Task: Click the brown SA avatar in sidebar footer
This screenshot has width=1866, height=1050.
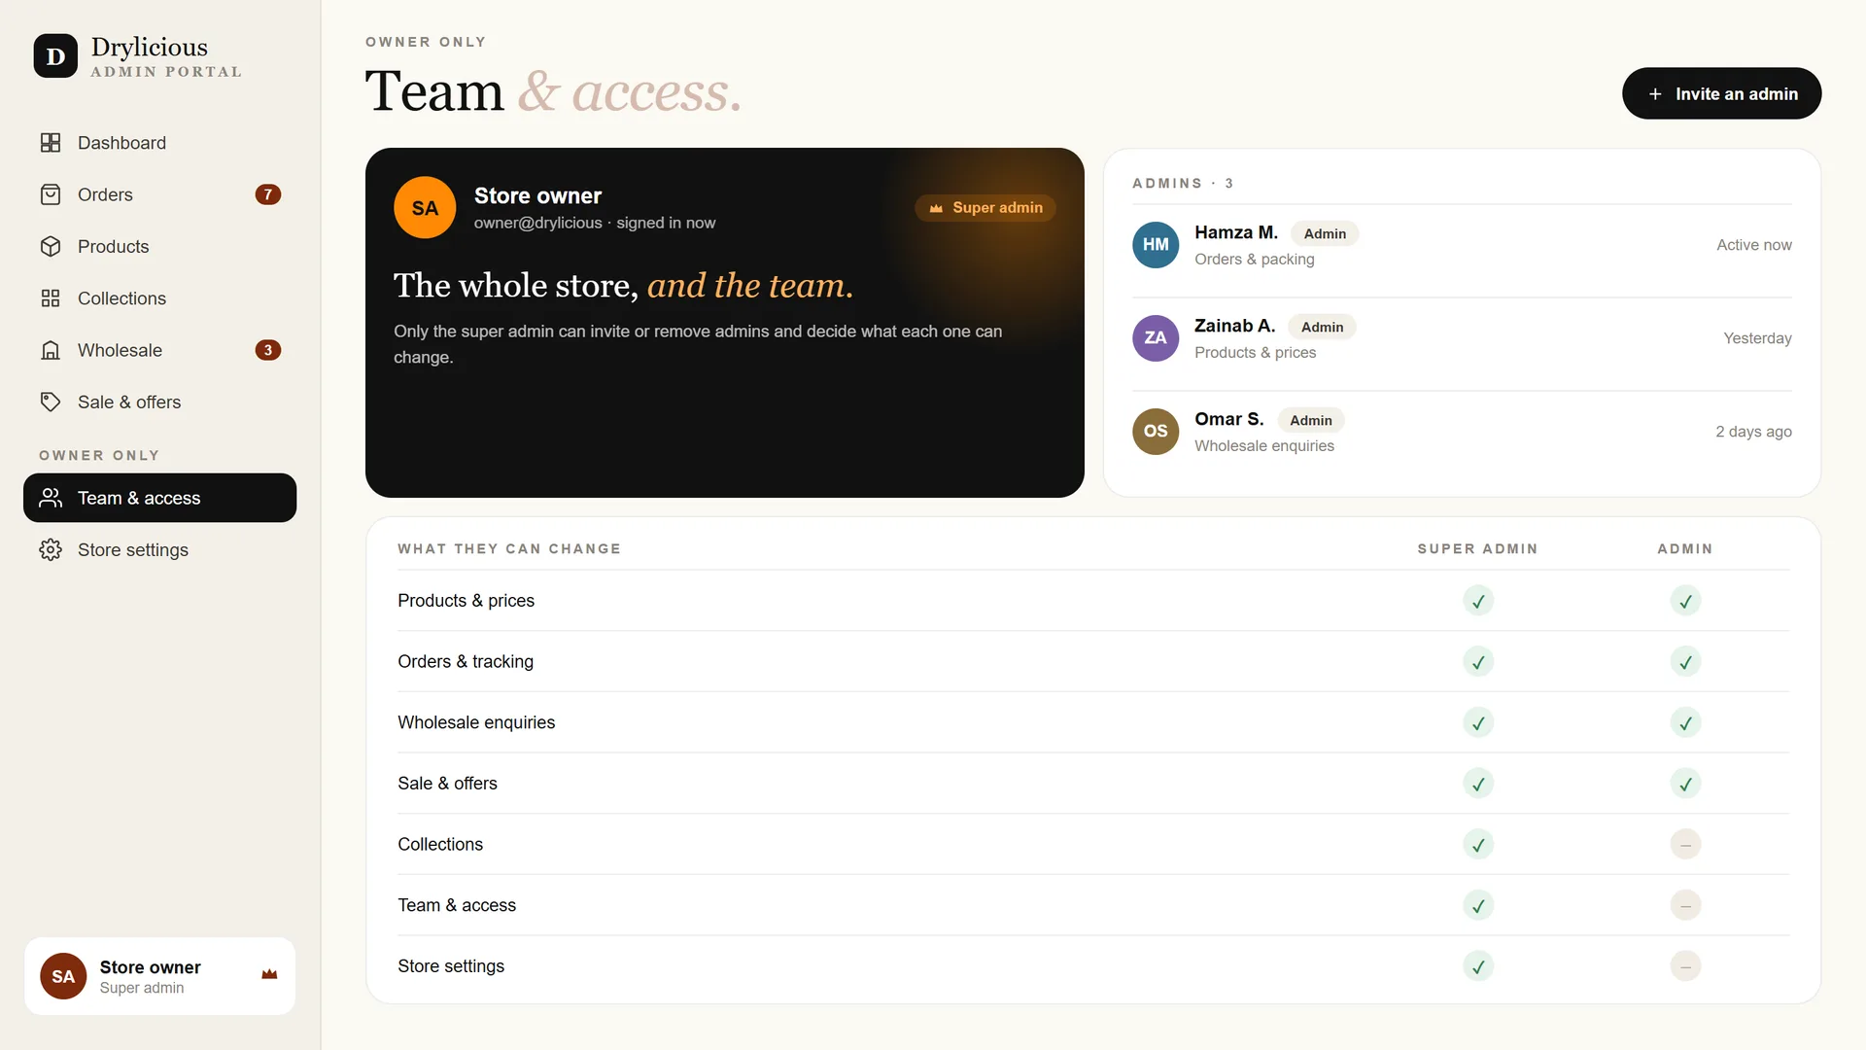Action: (63, 976)
